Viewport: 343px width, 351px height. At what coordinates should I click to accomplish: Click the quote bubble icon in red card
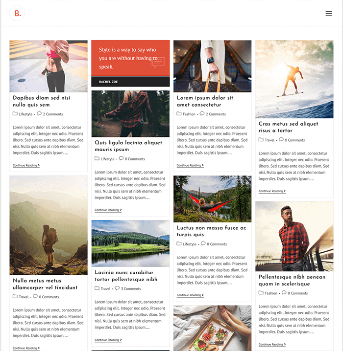(158, 63)
